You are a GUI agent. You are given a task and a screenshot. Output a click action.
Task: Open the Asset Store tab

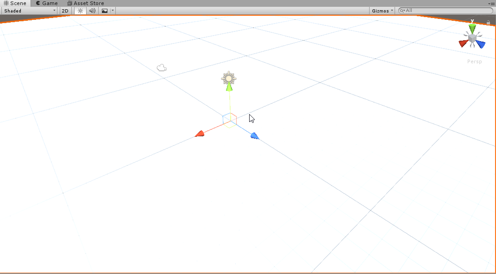[x=85, y=3]
